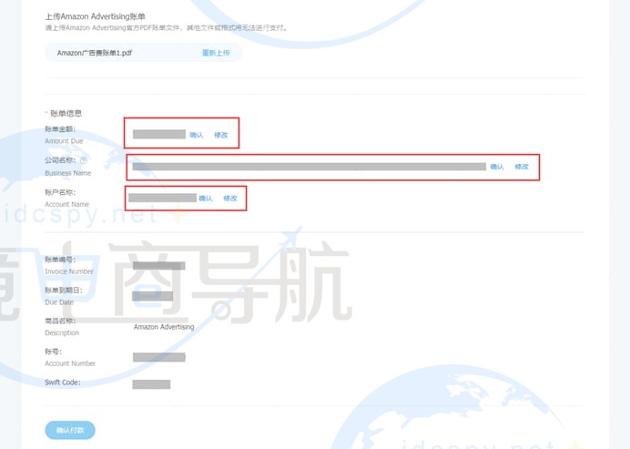The height and width of the screenshot is (449, 630).
Task: Modify the Account Name value
Action: click(230, 199)
